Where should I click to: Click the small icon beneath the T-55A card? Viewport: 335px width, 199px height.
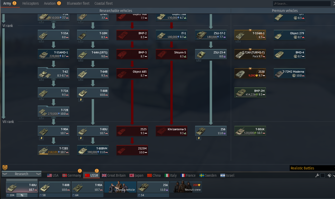pos(41,41)
